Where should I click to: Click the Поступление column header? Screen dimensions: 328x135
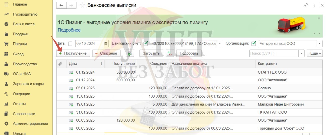click(x=121, y=64)
